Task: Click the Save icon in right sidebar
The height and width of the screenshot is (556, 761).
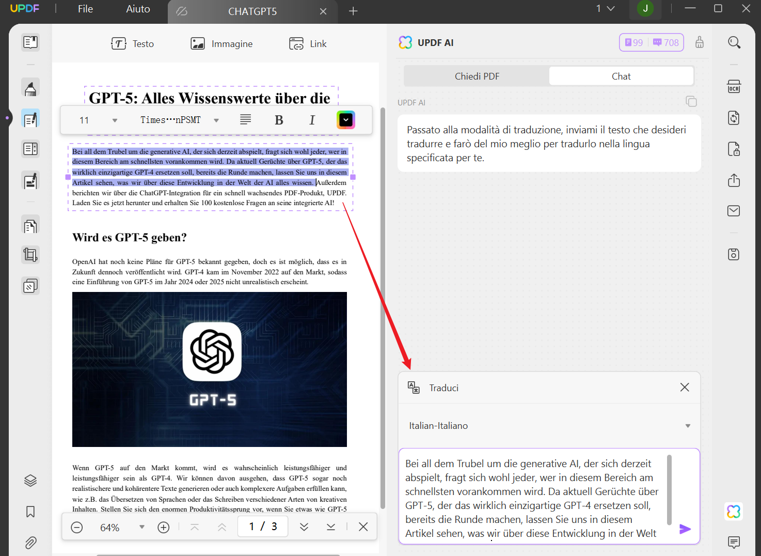Action: (734, 254)
